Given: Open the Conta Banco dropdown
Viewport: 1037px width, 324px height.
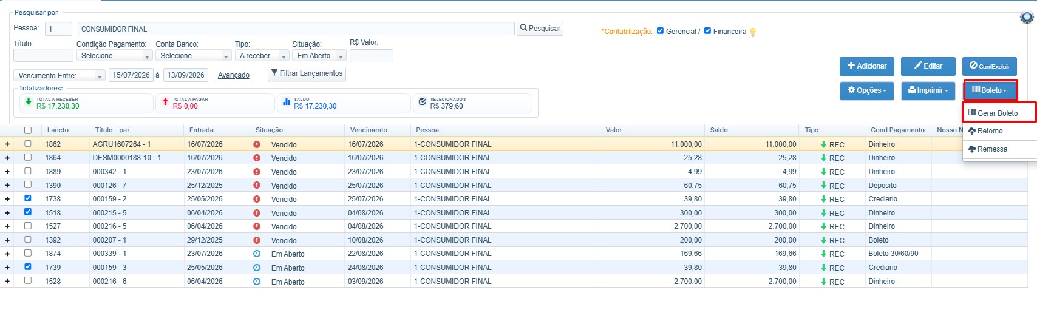Looking at the screenshot, I should point(193,56).
